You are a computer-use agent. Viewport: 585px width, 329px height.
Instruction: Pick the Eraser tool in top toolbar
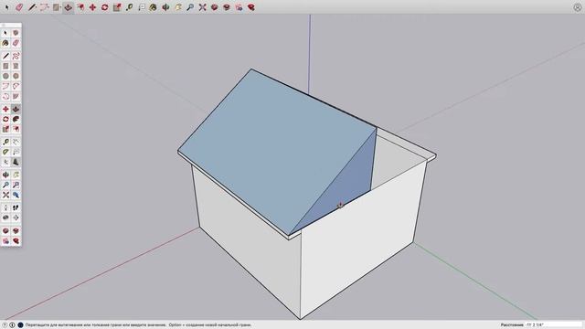(19, 7)
